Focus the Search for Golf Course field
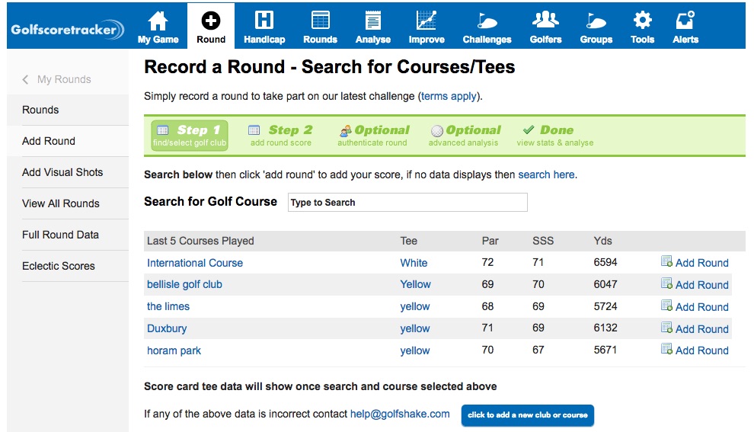This screenshot has width=754, height=432. pyautogui.click(x=407, y=203)
